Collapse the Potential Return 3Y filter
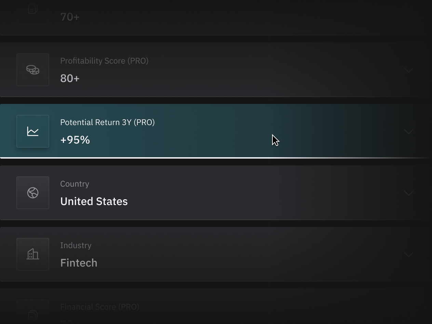The height and width of the screenshot is (324, 432). tap(408, 131)
